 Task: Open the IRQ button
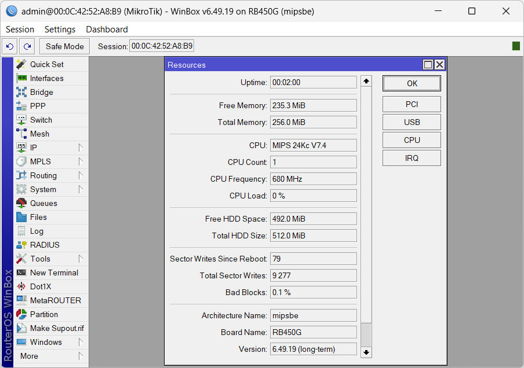point(412,158)
